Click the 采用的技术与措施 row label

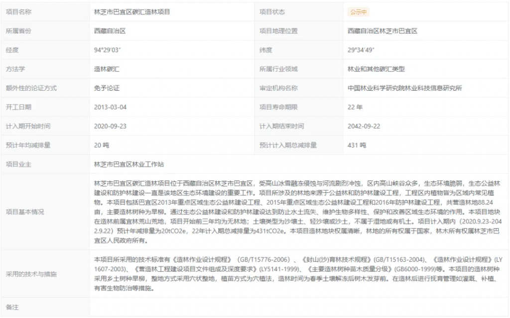click(x=31, y=274)
